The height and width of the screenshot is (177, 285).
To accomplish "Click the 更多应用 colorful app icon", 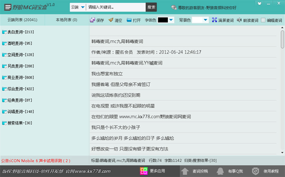I will [x=143, y=171].
